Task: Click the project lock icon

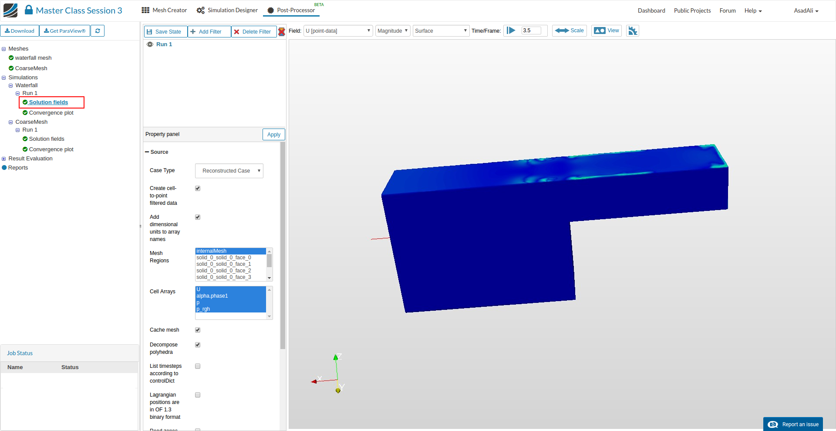Action: [29, 10]
